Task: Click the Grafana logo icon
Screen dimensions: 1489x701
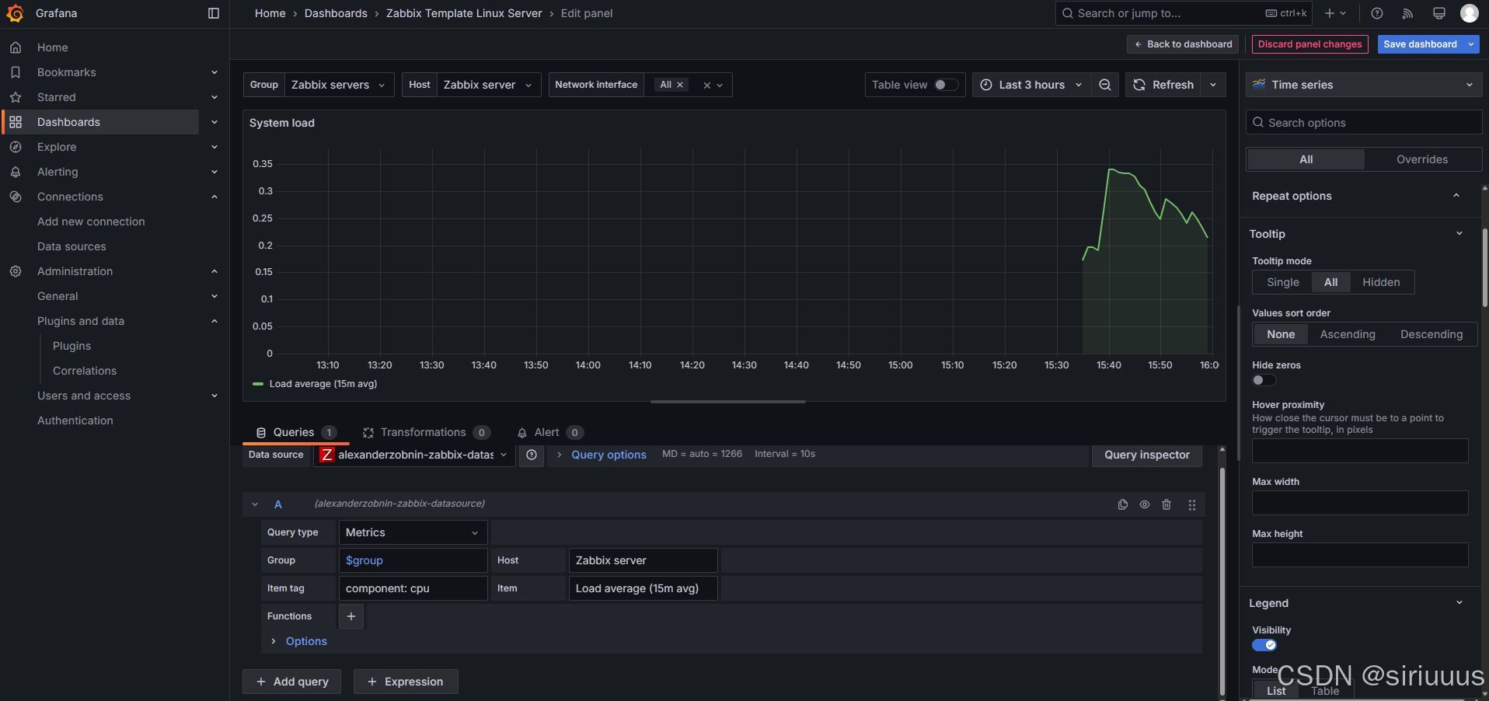Action: [15, 13]
